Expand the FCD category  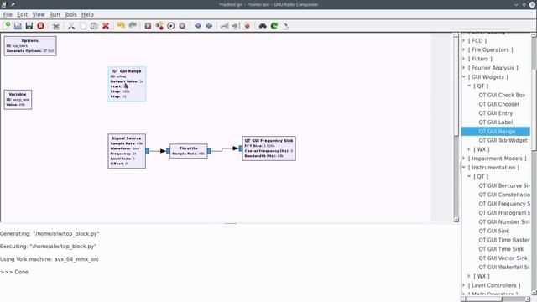[464, 40]
